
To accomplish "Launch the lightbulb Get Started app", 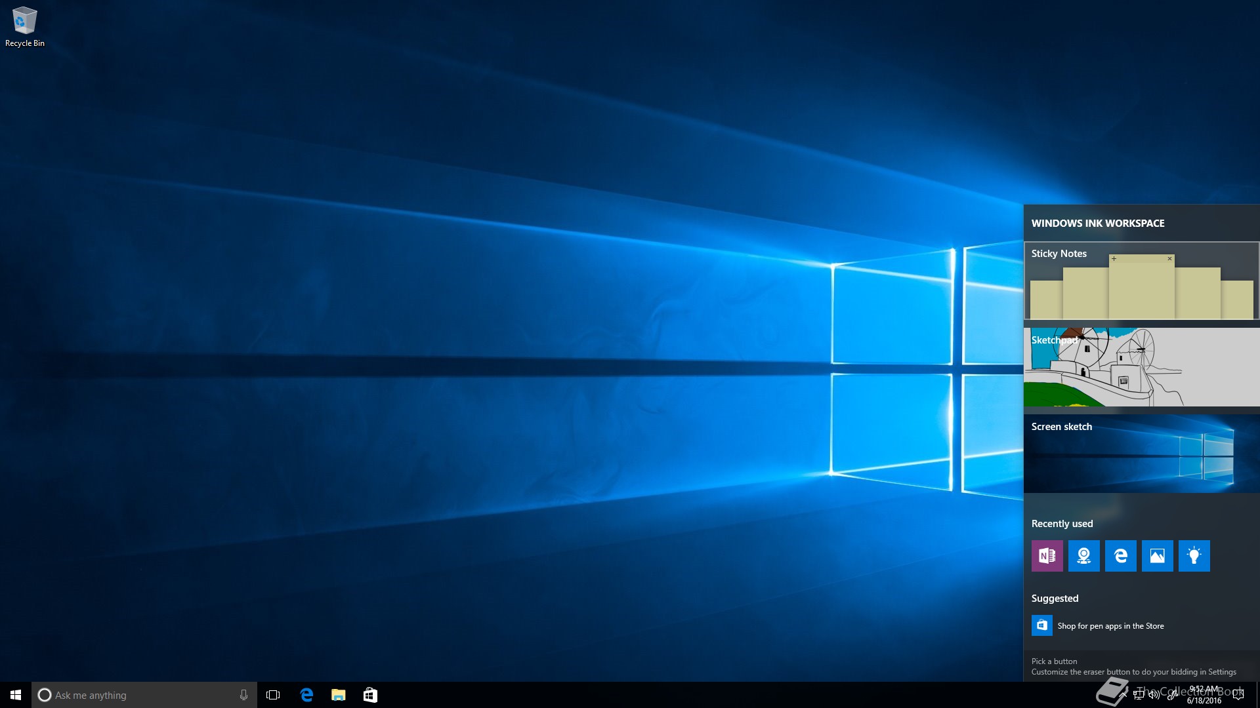I will point(1194,556).
